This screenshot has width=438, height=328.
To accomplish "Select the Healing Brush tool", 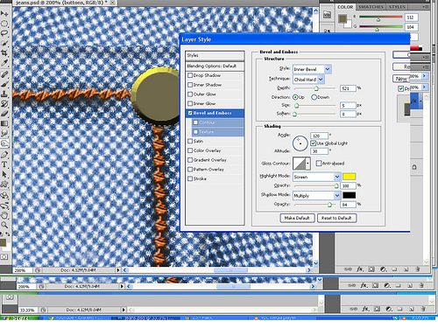I will (x=4, y=74).
